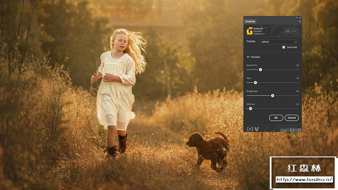Cancel the grain settings
338x190 pixels.
point(291,118)
